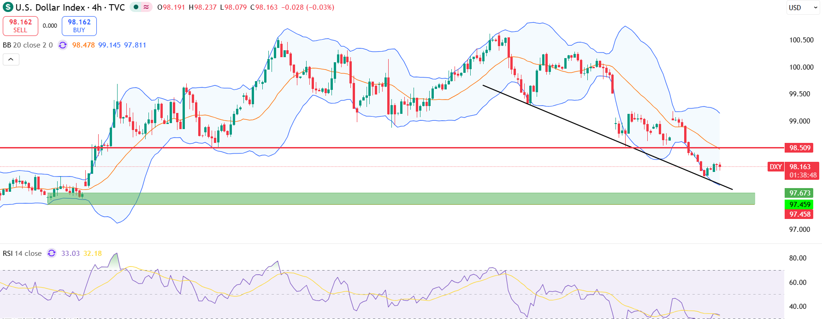The height and width of the screenshot is (319, 822).
Task: Click the green dollar symbol logo icon
Action: point(8,7)
